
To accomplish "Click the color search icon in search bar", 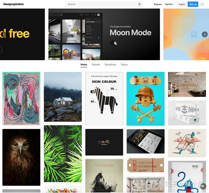I will coord(139,4).
